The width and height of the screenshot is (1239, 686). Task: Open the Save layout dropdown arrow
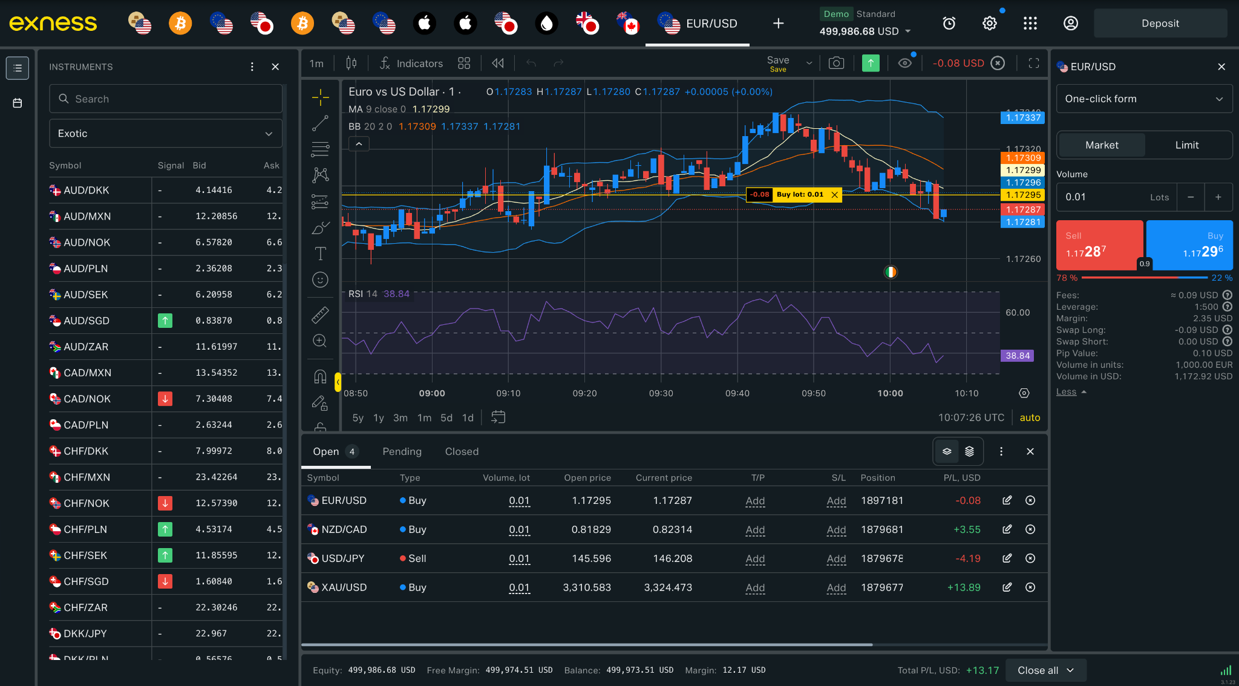(x=809, y=63)
